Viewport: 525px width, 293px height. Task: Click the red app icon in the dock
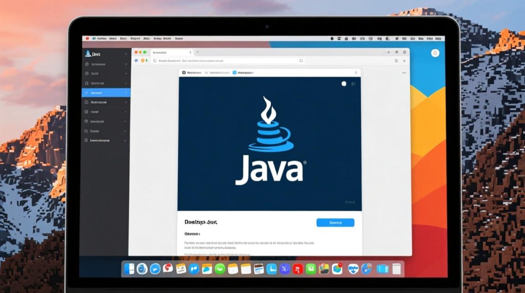(x=298, y=269)
